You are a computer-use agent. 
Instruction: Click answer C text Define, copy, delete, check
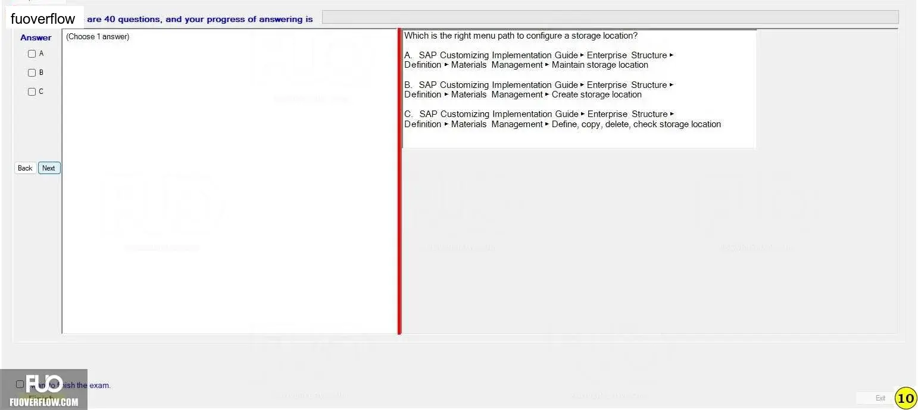pos(563,119)
